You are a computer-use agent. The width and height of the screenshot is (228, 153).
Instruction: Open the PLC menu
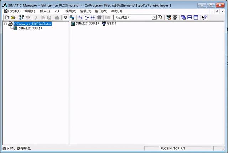click(57, 11)
